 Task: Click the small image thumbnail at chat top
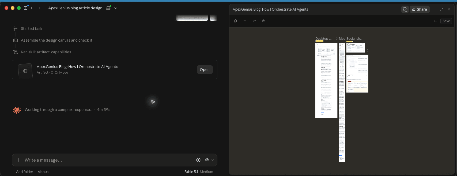213,18
